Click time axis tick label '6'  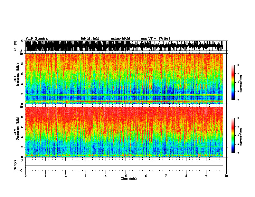(x=146, y=176)
